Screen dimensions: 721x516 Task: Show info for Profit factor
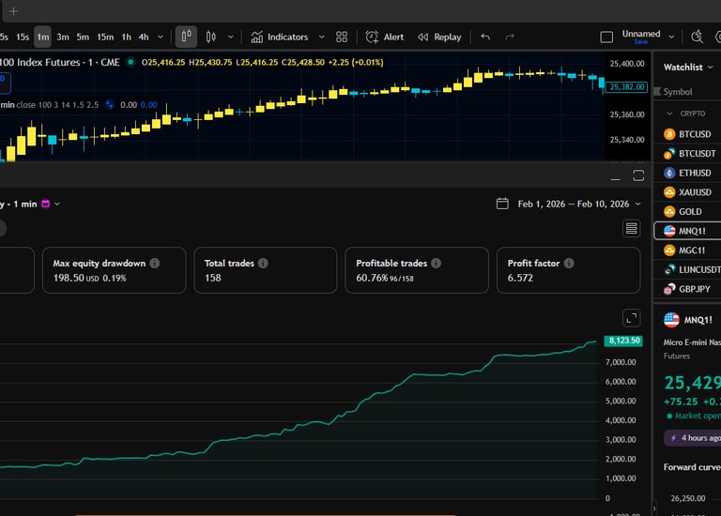tap(569, 264)
